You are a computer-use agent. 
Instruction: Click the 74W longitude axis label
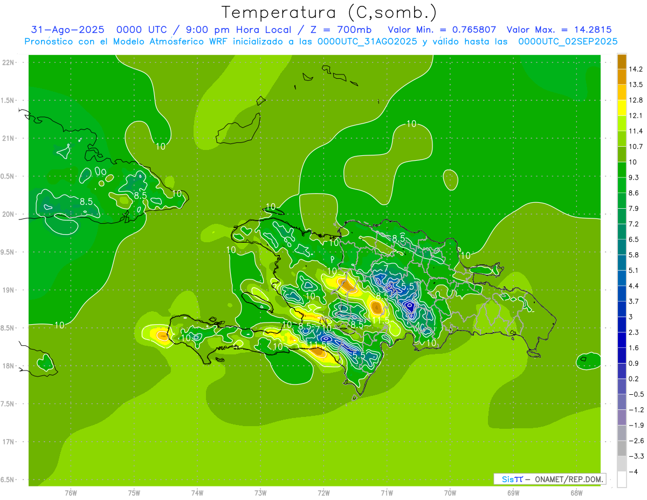[197, 493]
